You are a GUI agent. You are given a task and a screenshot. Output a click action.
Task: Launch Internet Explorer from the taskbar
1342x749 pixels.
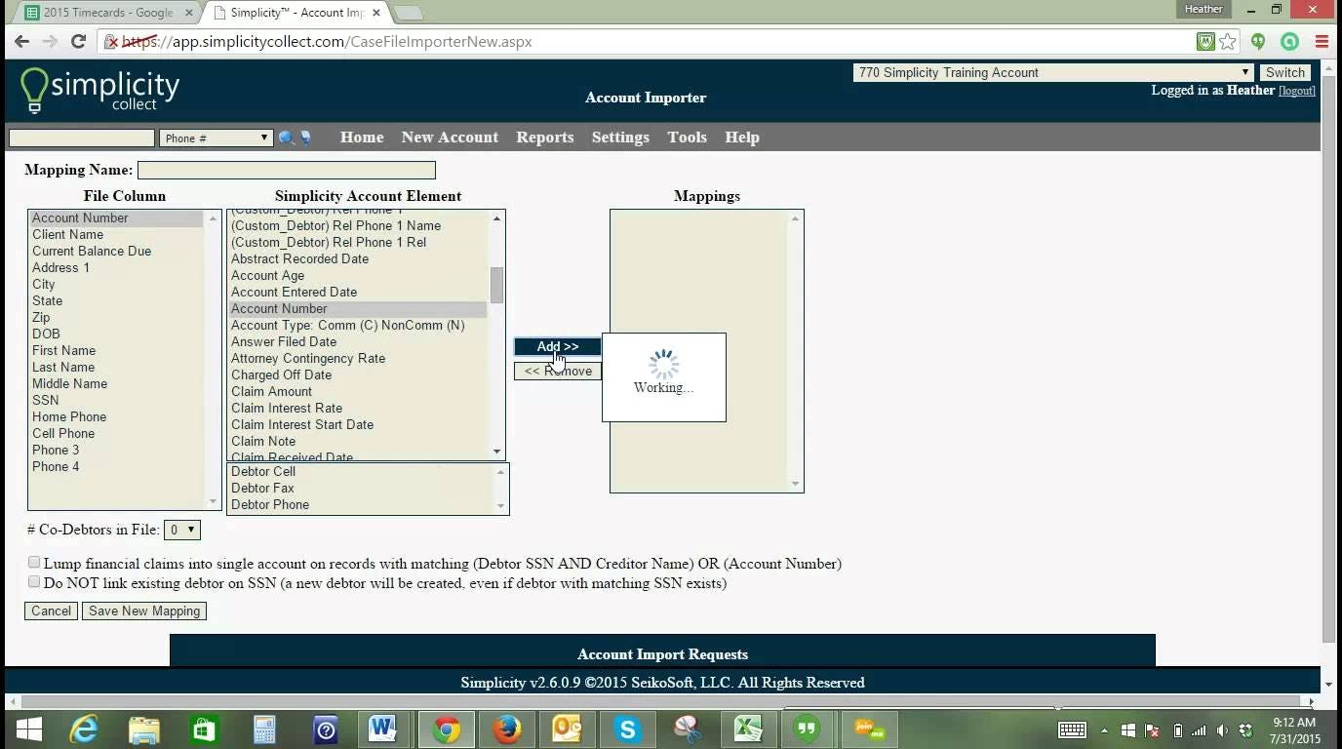(x=84, y=729)
